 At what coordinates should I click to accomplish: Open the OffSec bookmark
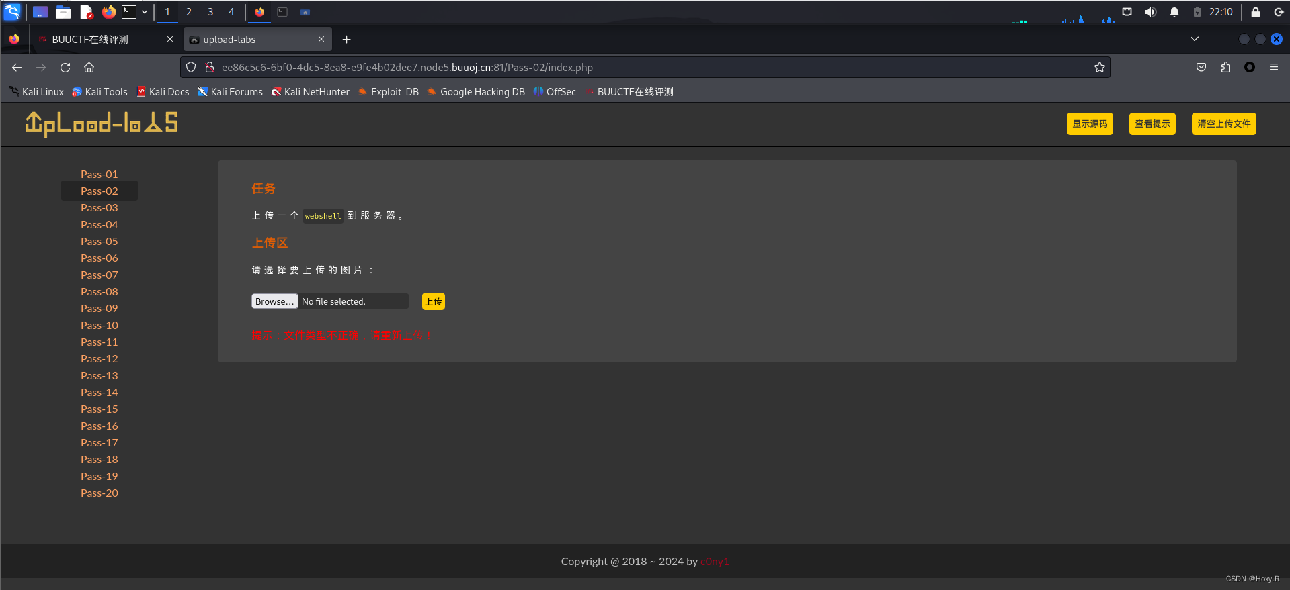[555, 92]
